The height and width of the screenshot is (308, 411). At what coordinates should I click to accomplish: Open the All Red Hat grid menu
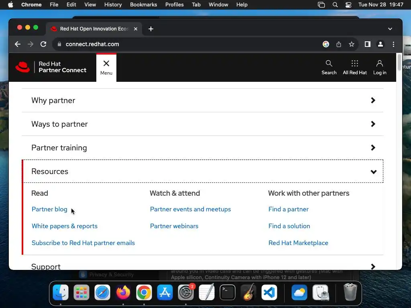tap(354, 67)
